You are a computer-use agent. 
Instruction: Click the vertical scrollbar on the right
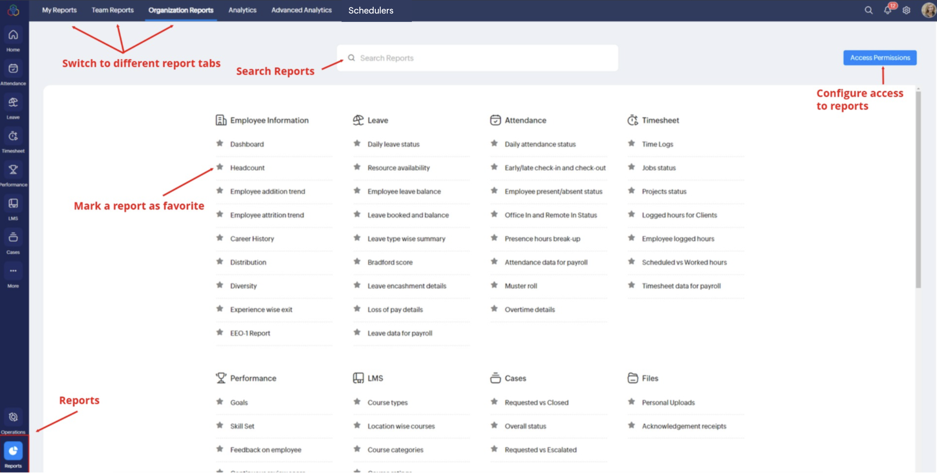pyautogui.click(x=918, y=189)
